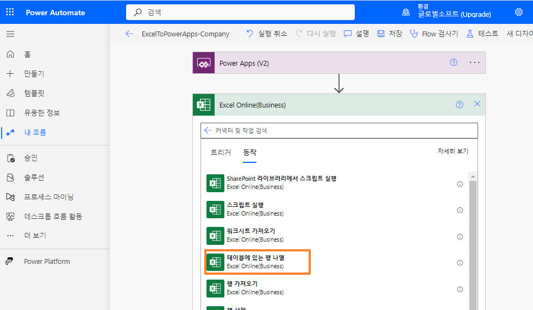Show info for 행 가져오기 action
This screenshot has width=533, height=310.
460,289
